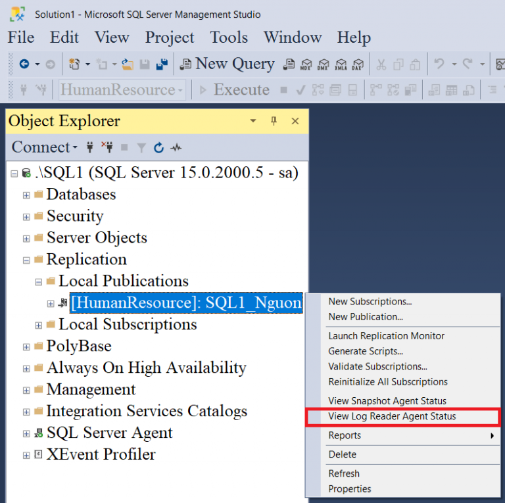Viewport: 505px width, 503px height.
Task: Expand the SQL Server Agent node
Action: [x=26, y=434]
